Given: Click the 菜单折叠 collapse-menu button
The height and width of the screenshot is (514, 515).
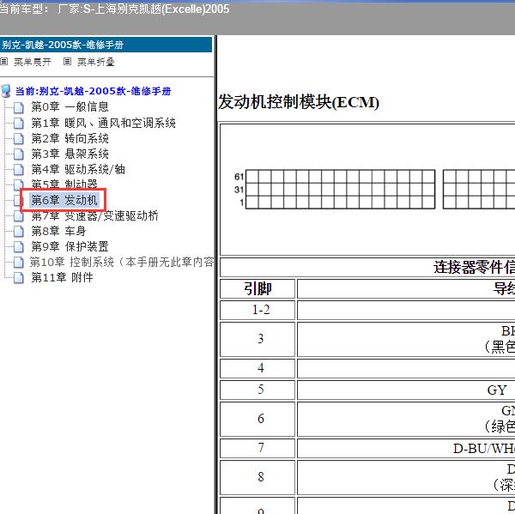Looking at the screenshot, I should (x=96, y=62).
